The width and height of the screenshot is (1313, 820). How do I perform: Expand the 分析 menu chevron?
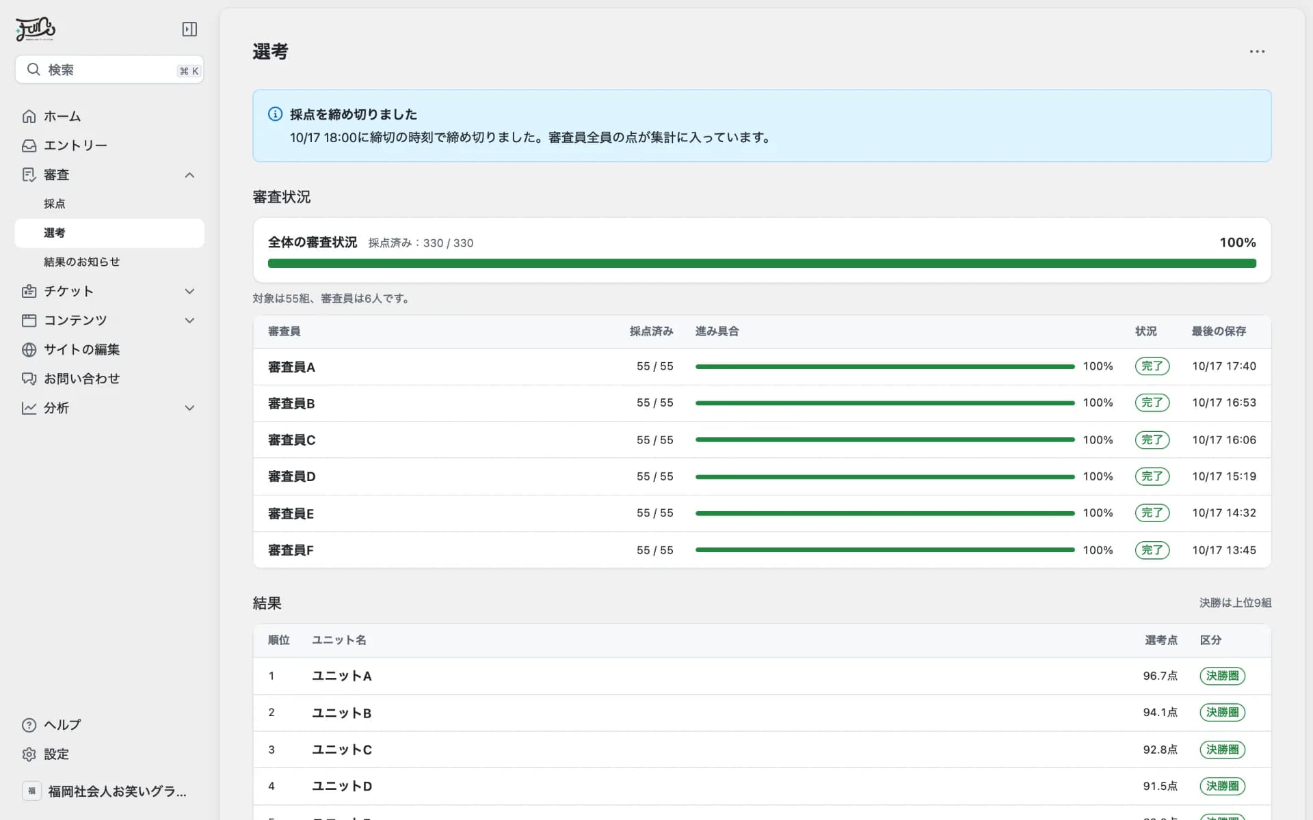click(x=189, y=408)
